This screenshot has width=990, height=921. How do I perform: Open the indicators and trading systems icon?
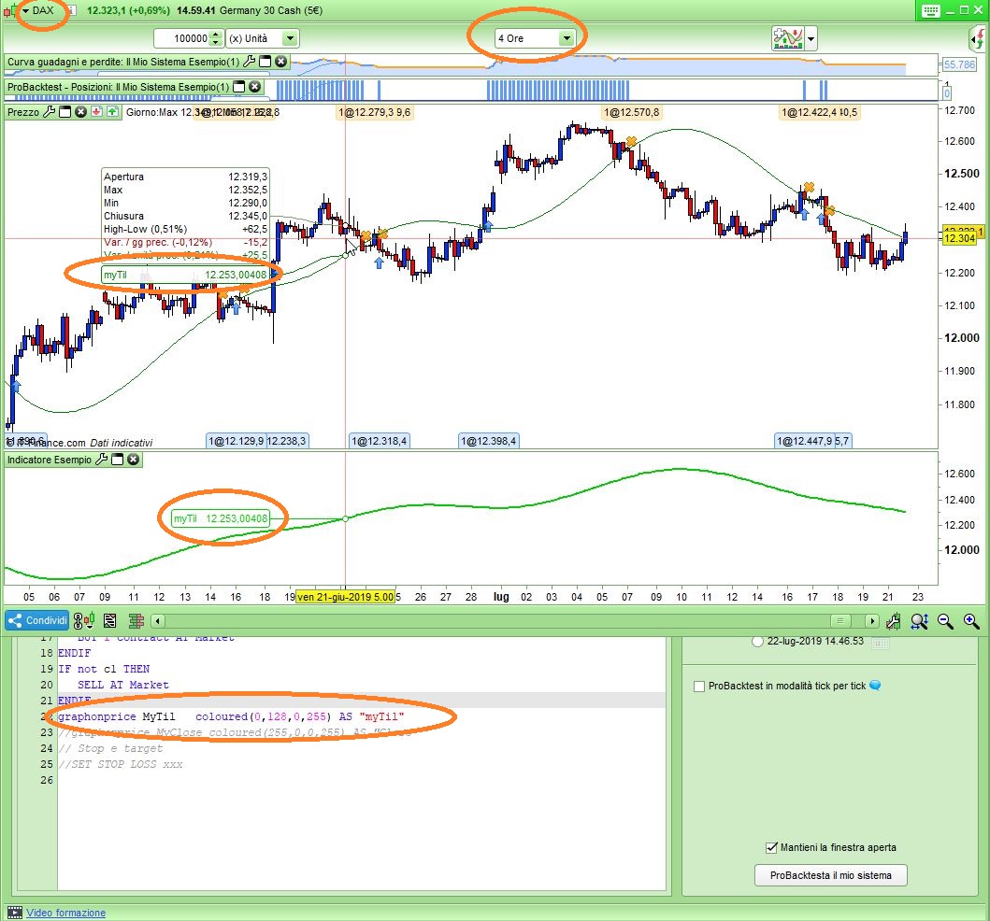[787, 38]
